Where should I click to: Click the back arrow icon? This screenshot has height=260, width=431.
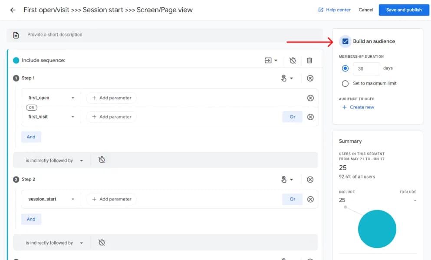pos(13,10)
